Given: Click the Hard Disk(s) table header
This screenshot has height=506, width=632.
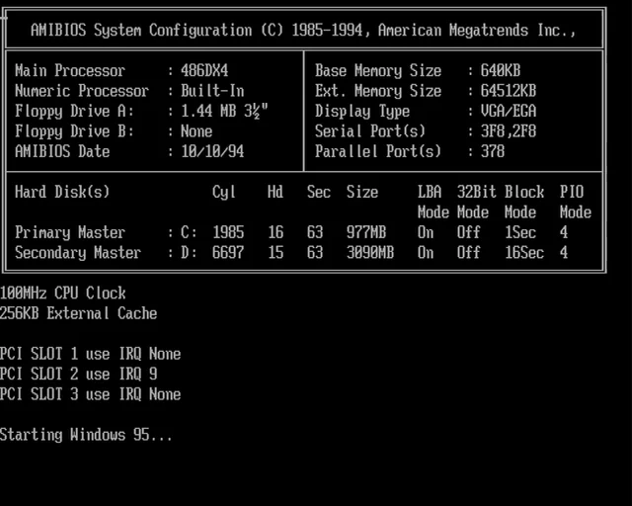Looking at the screenshot, I should (x=62, y=192).
